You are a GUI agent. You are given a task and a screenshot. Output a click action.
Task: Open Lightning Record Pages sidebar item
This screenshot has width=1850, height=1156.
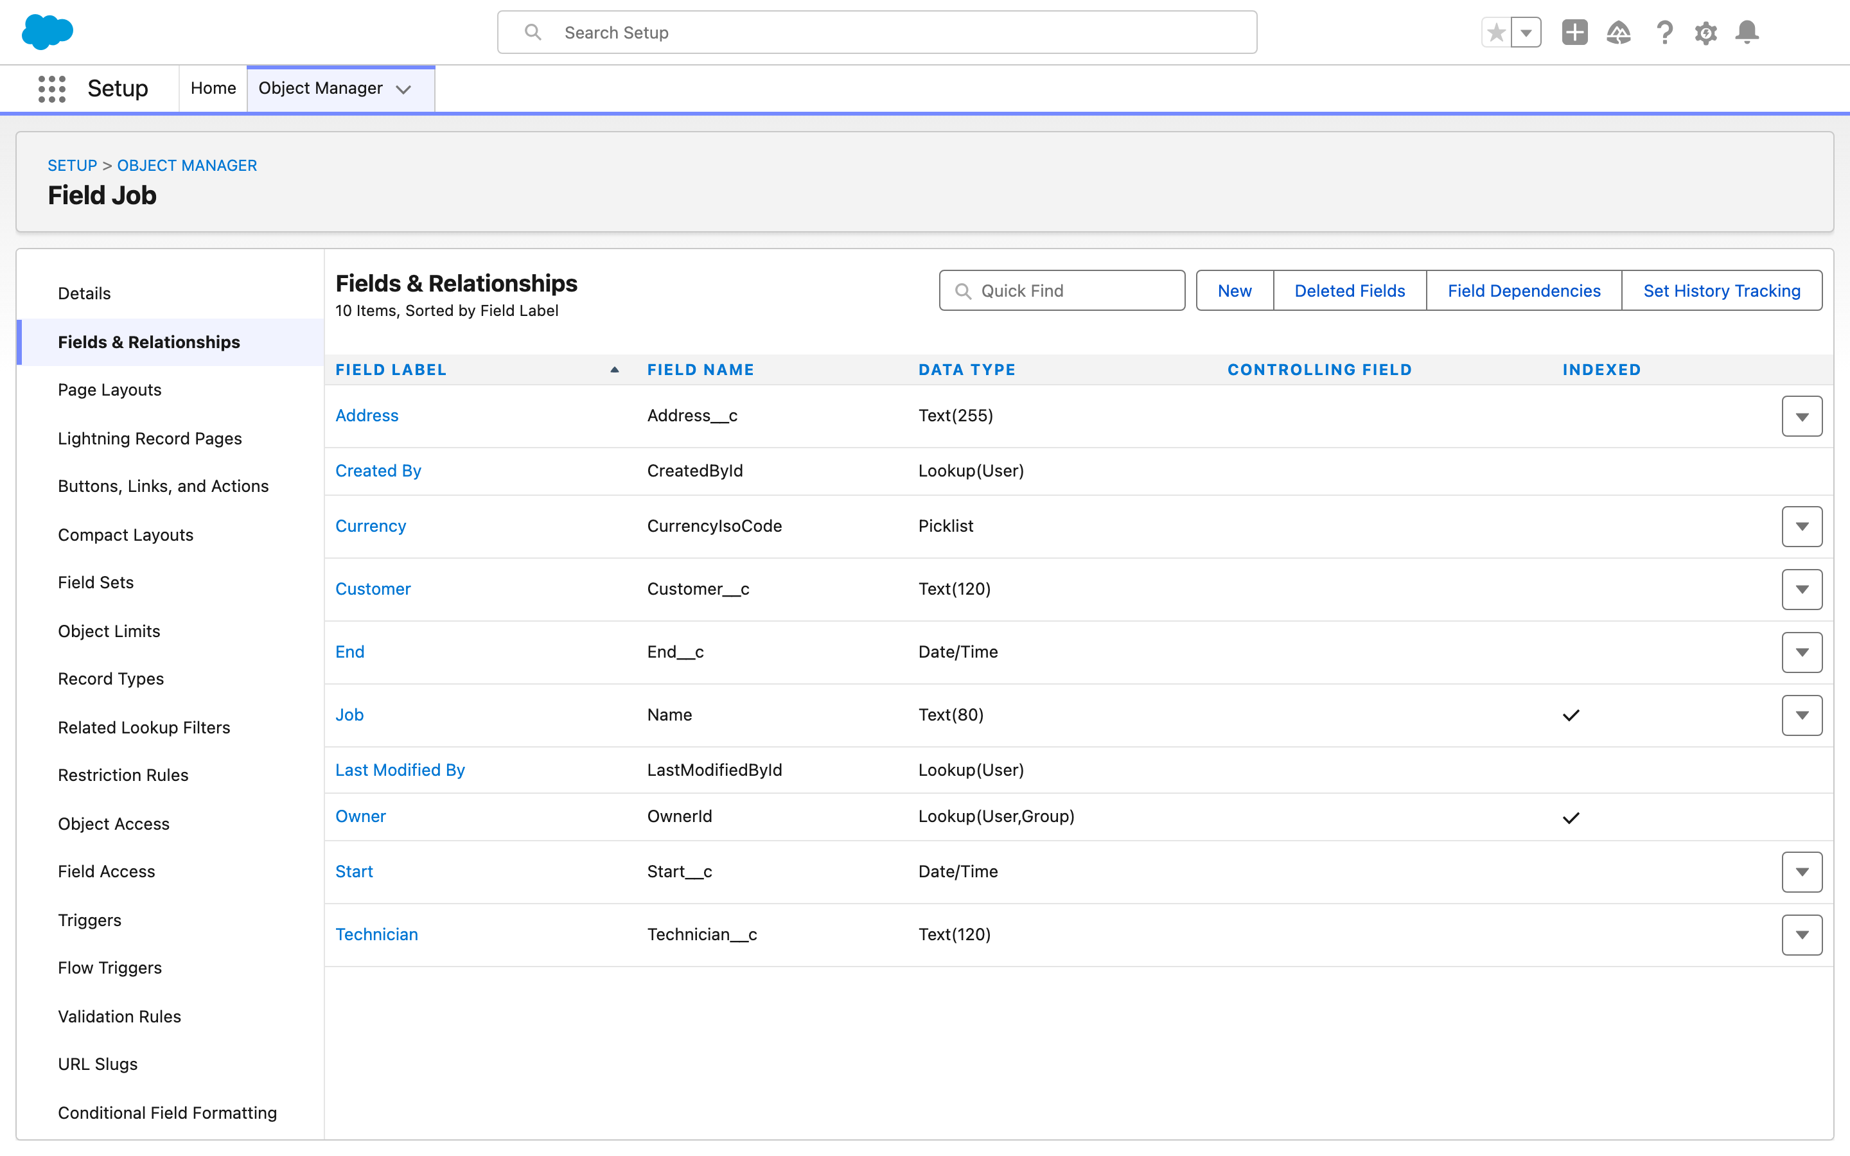point(150,438)
